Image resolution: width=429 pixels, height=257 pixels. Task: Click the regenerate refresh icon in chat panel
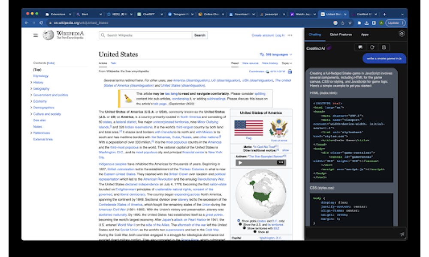[372, 48]
